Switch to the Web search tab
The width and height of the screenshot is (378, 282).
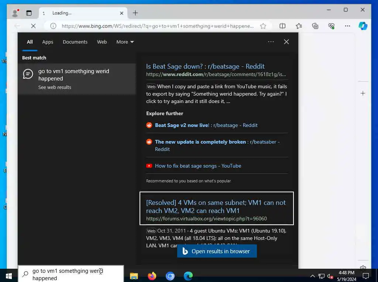[102, 42]
